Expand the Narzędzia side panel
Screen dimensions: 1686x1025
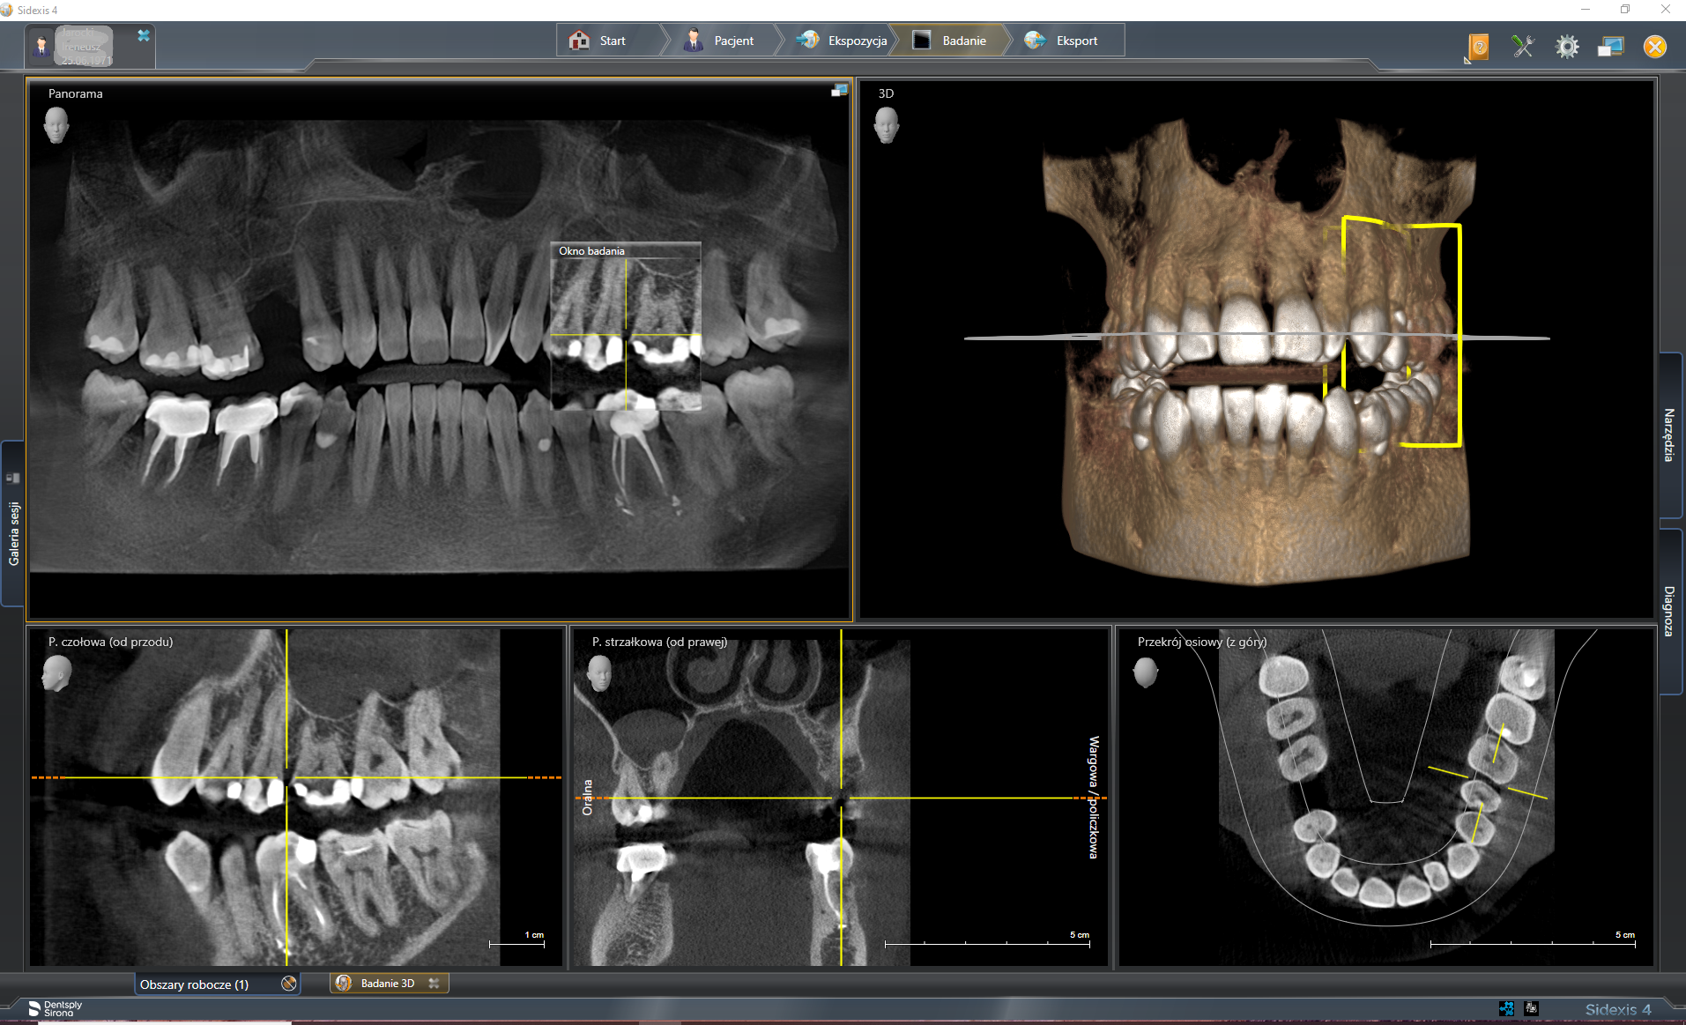coord(1669,435)
